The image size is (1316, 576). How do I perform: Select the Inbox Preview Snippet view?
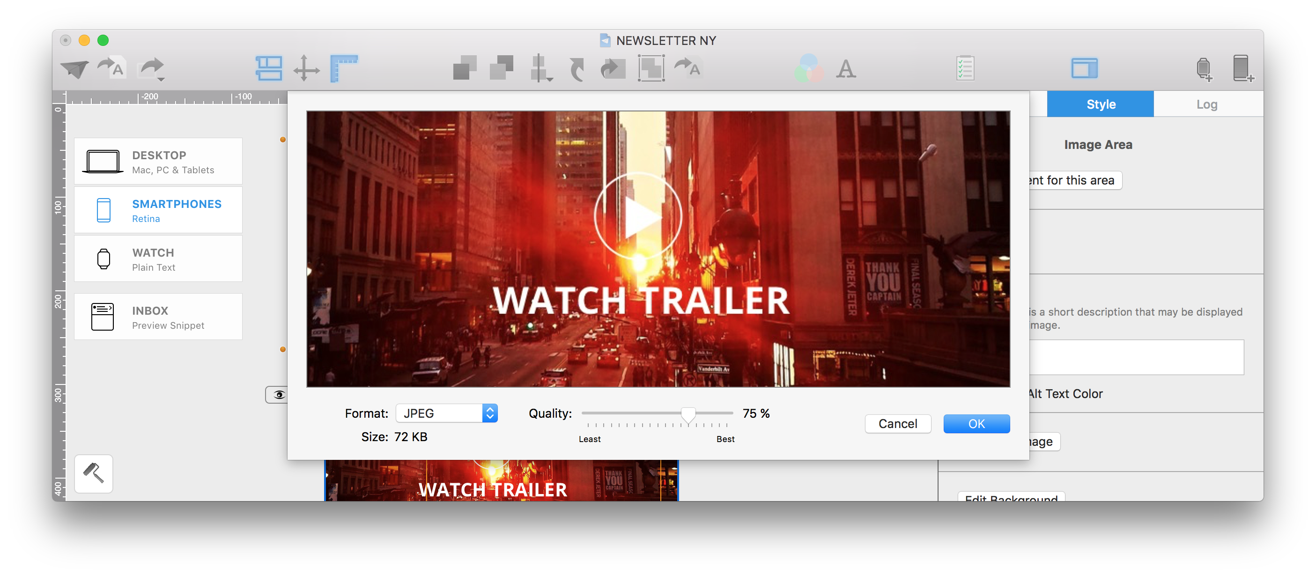tap(158, 317)
